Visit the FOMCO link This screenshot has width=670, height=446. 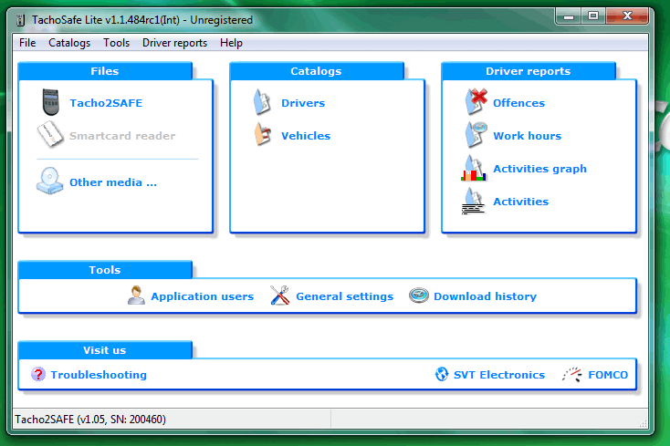coord(606,375)
